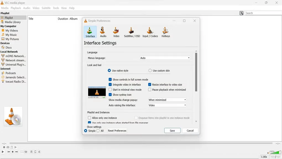282x159 pixels.
Task: Open the Menus language dropdown
Action: [x=165, y=58]
